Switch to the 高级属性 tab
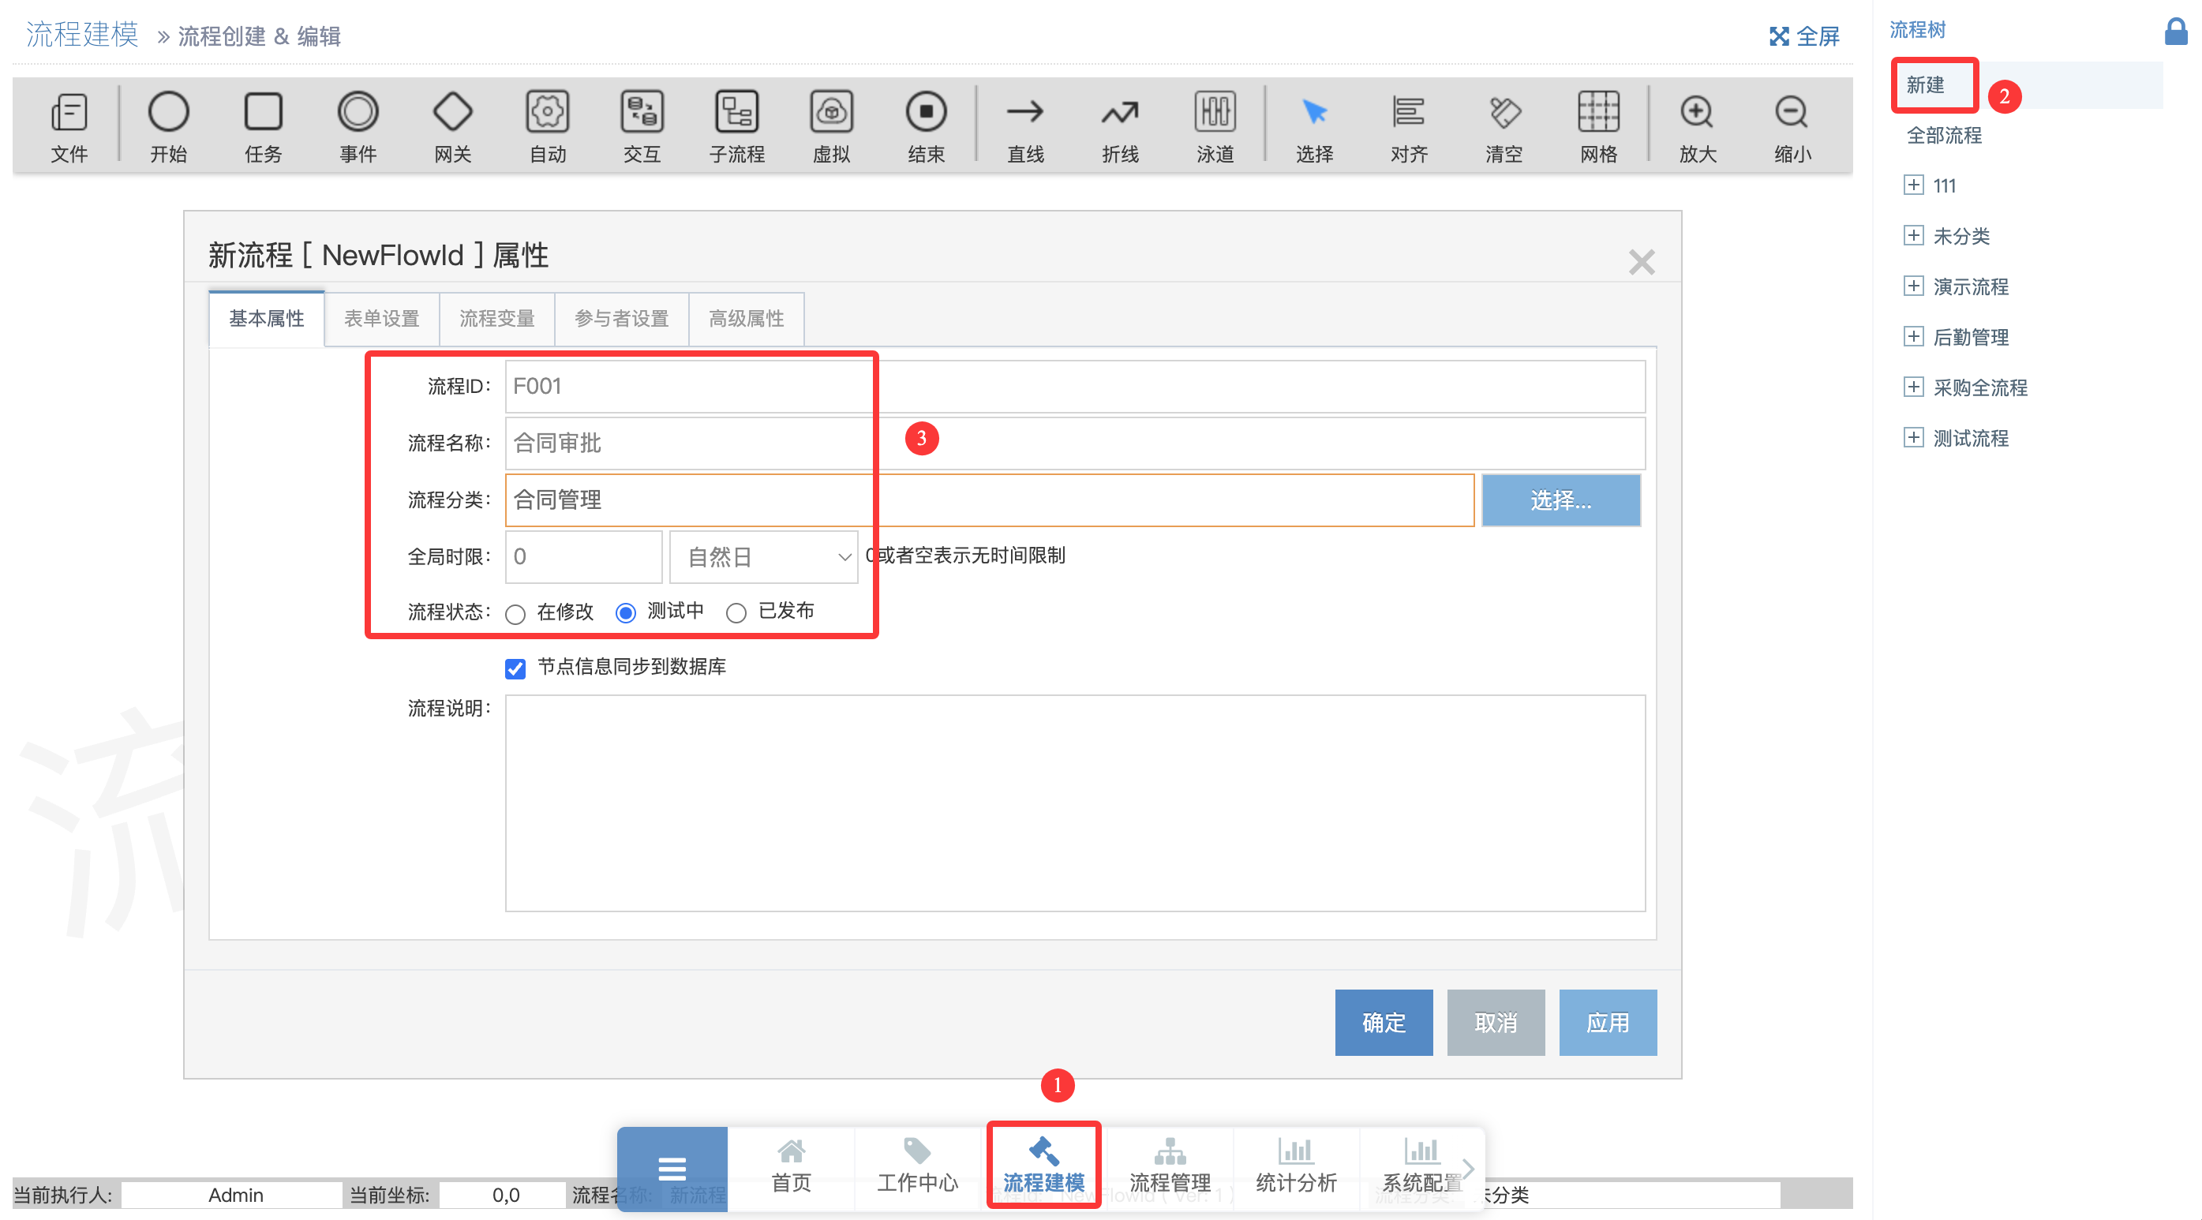The image size is (2202, 1220). 747,318
